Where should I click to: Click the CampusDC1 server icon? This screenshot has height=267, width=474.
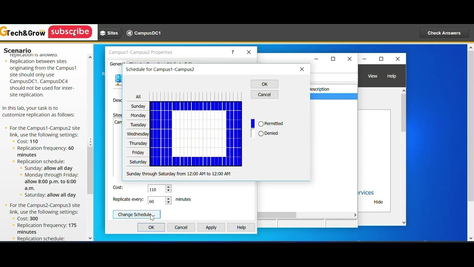point(130,33)
